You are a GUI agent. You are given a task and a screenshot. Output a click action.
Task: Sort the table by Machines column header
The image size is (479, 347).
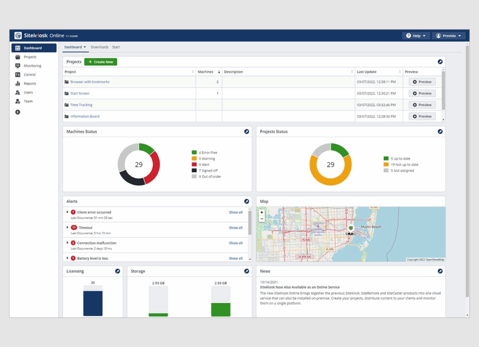tap(205, 72)
